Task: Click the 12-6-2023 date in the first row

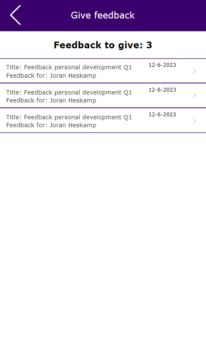Action: click(162, 65)
